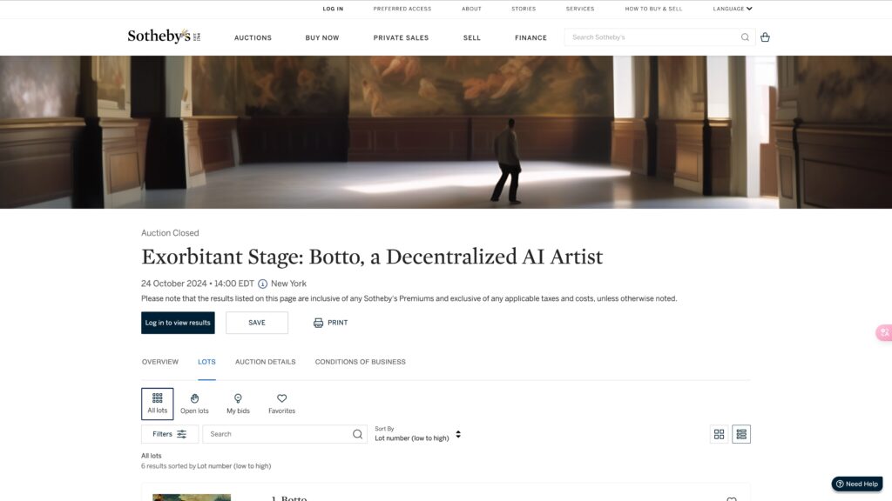Screen dimensions: 892x501
Task: Click Log in to view results
Action: coord(178,323)
